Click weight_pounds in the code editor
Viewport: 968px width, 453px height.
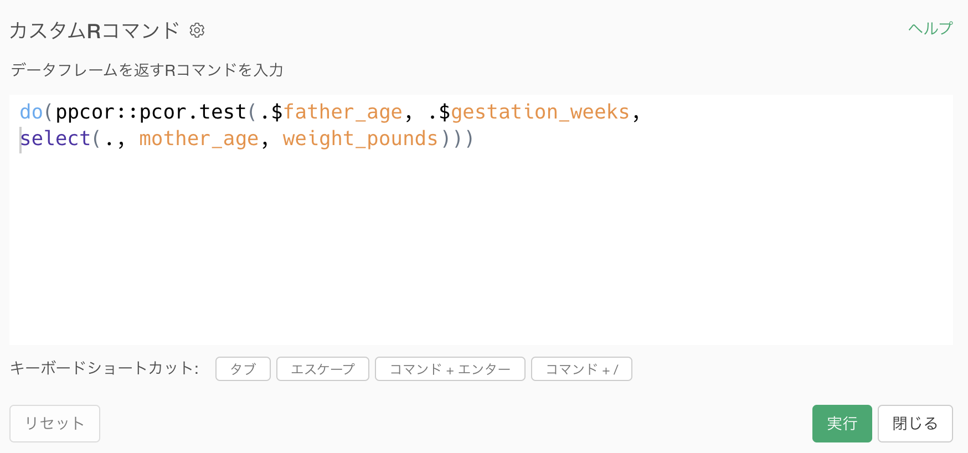click(x=361, y=139)
